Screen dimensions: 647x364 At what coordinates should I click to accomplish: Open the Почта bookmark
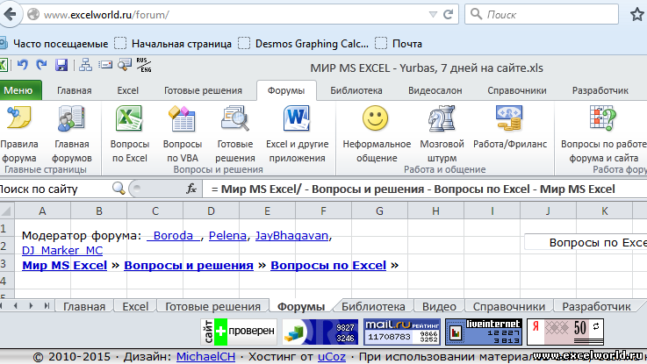pyautogui.click(x=399, y=44)
